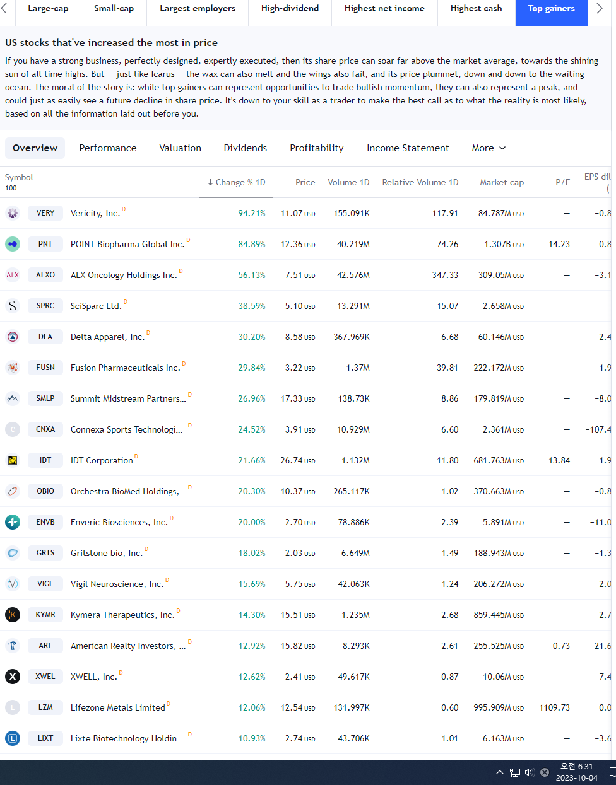
Task: Switch to Performance column set
Action: click(108, 148)
